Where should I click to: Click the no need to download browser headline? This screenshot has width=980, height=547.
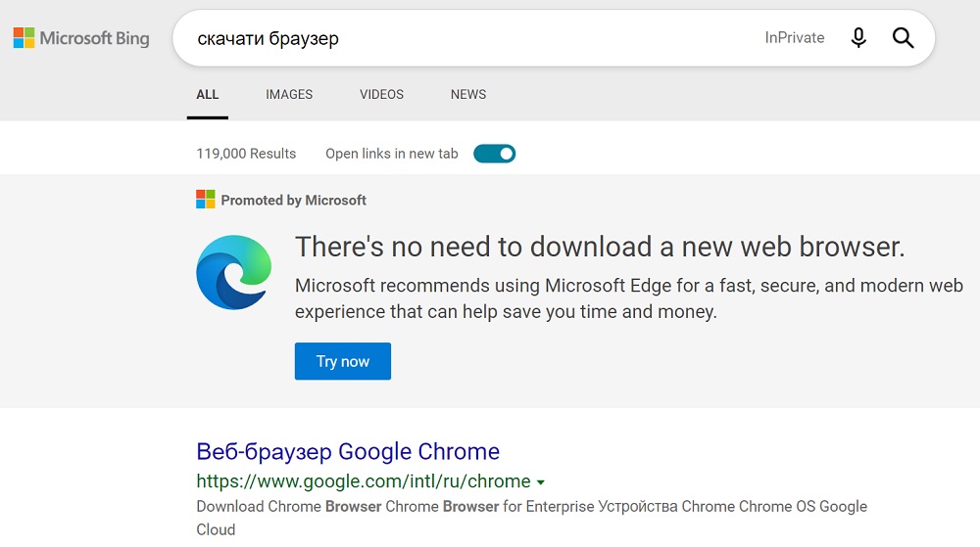600,247
